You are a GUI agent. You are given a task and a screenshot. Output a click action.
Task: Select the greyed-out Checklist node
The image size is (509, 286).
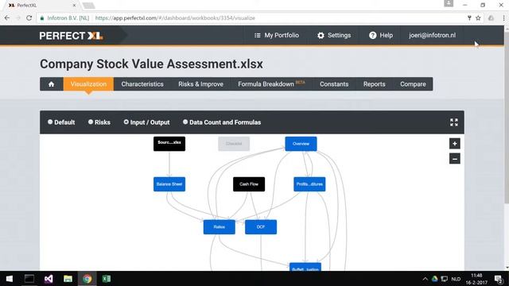(x=234, y=144)
